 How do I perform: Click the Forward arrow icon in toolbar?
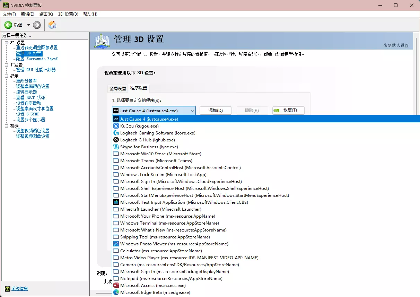tap(37, 25)
